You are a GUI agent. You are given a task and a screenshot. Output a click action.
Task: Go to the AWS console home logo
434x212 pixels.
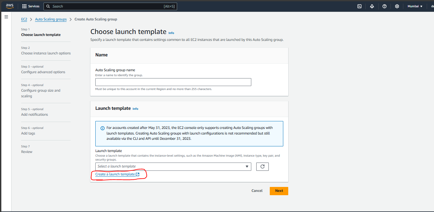(10, 6)
